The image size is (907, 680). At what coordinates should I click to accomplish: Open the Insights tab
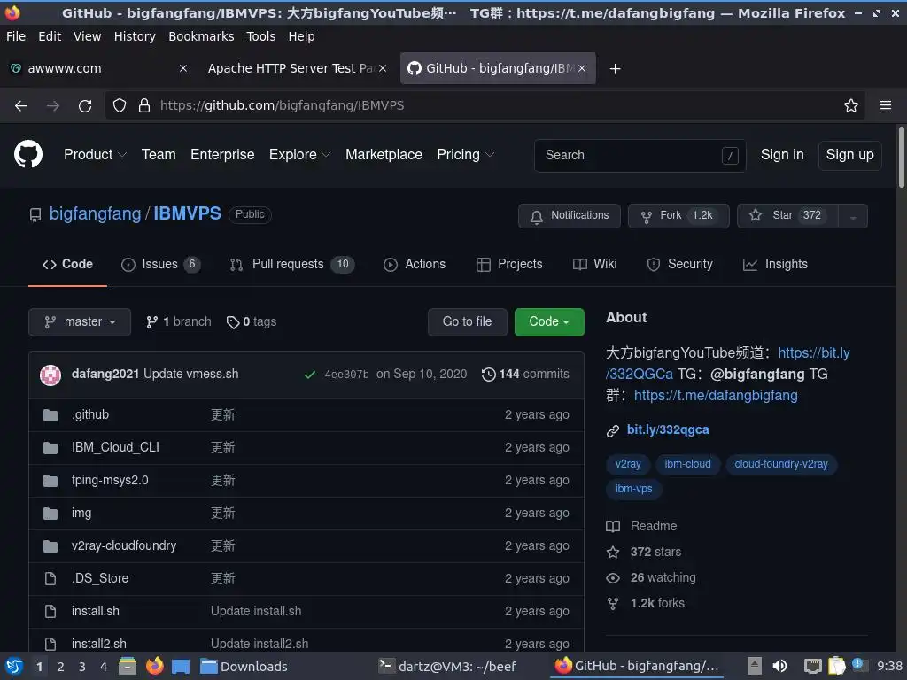tap(775, 264)
